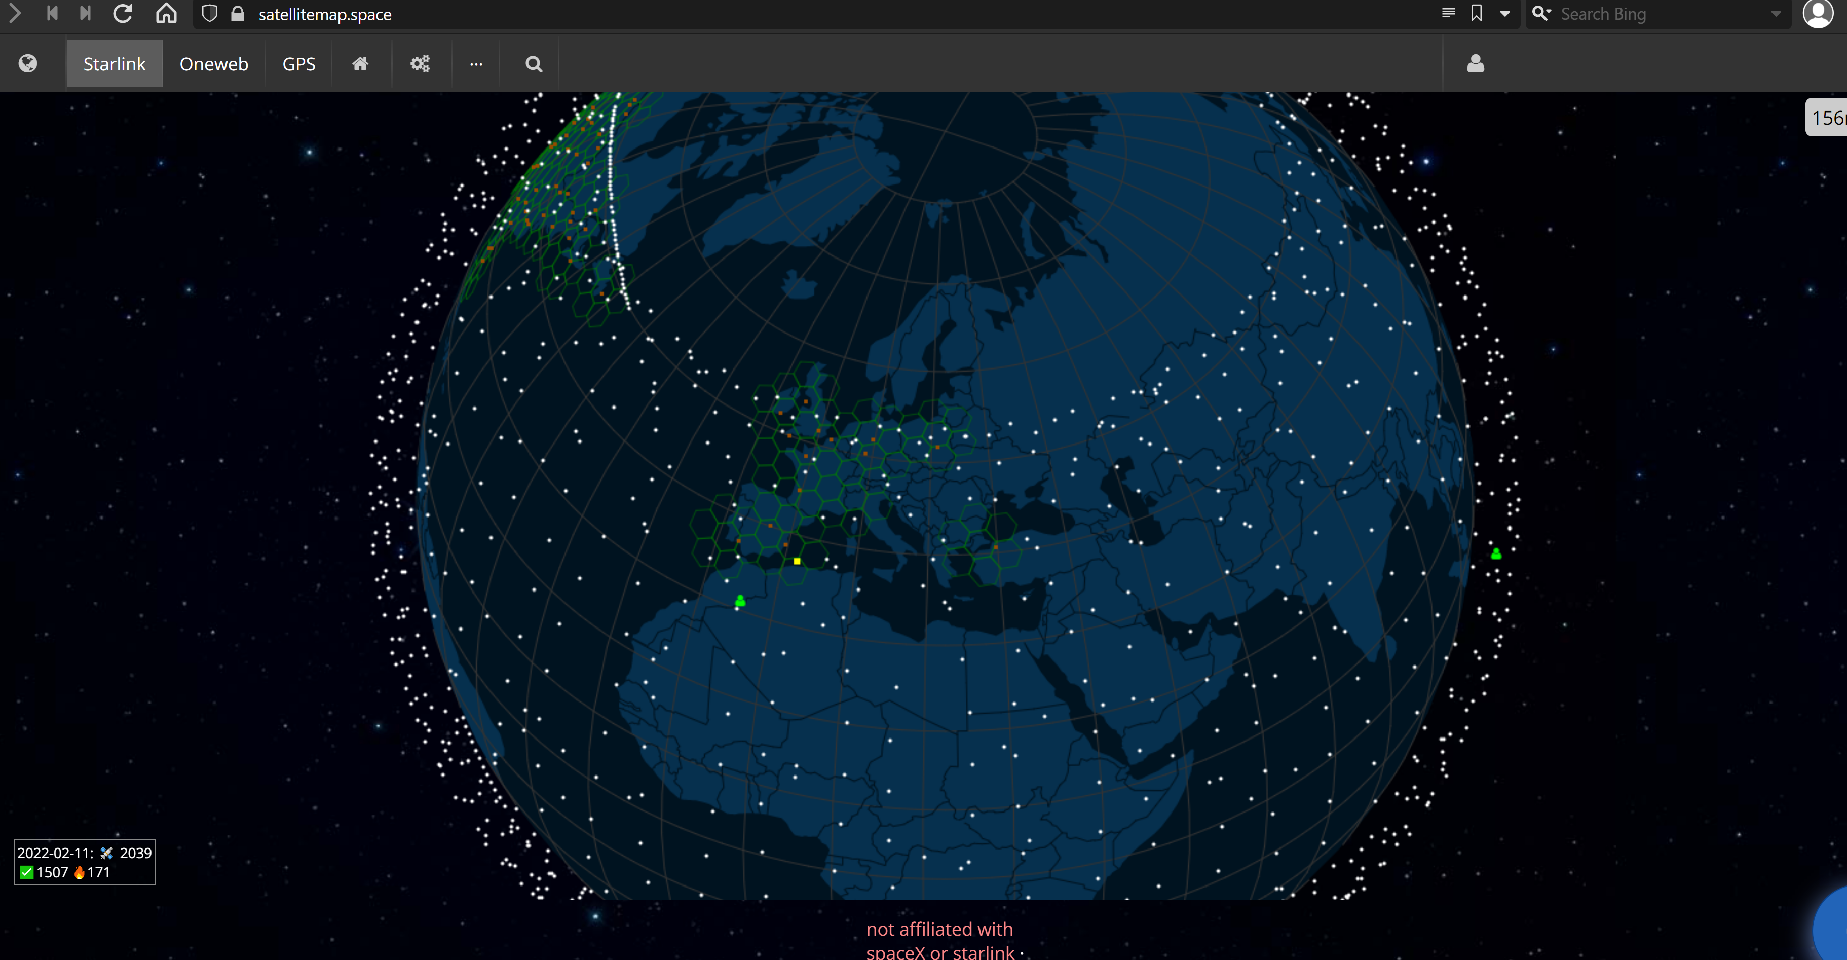This screenshot has width=1847, height=960.
Task: Open the browser profile avatar
Action: coord(1818,14)
